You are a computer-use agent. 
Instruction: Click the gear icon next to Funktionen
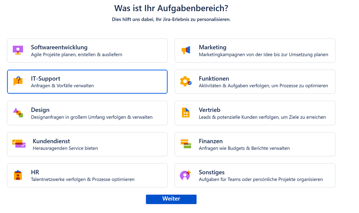click(186, 82)
